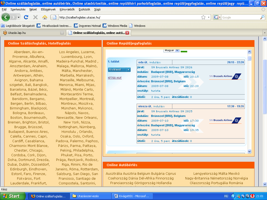
Task: Click the SN Brussels Airlines logo in oda út
Action: coord(225,76)
